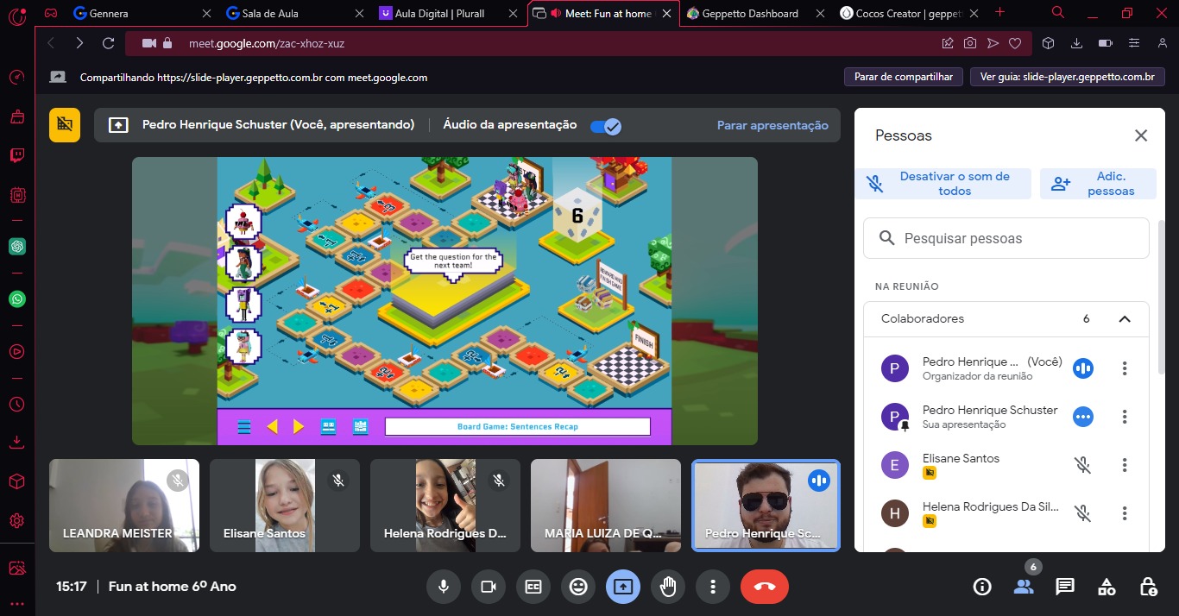
Task: Go forward in browser history
Action: click(x=79, y=43)
